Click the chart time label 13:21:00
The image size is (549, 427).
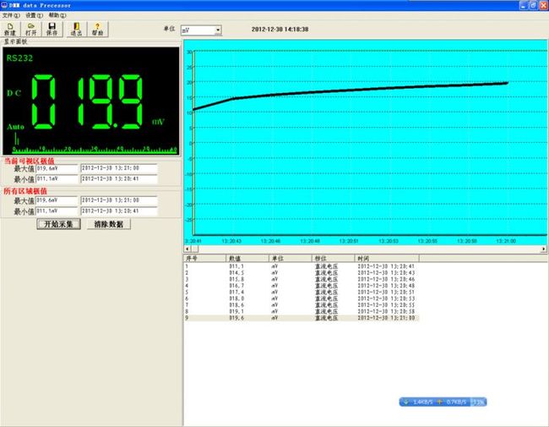point(506,241)
